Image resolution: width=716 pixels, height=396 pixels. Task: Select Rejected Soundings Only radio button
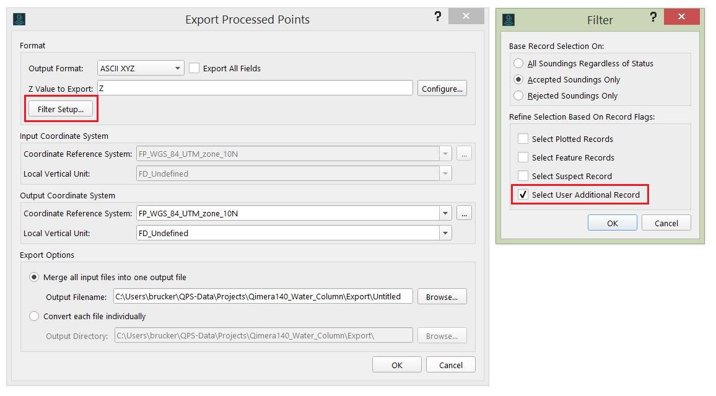pyautogui.click(x=518, y=95)
